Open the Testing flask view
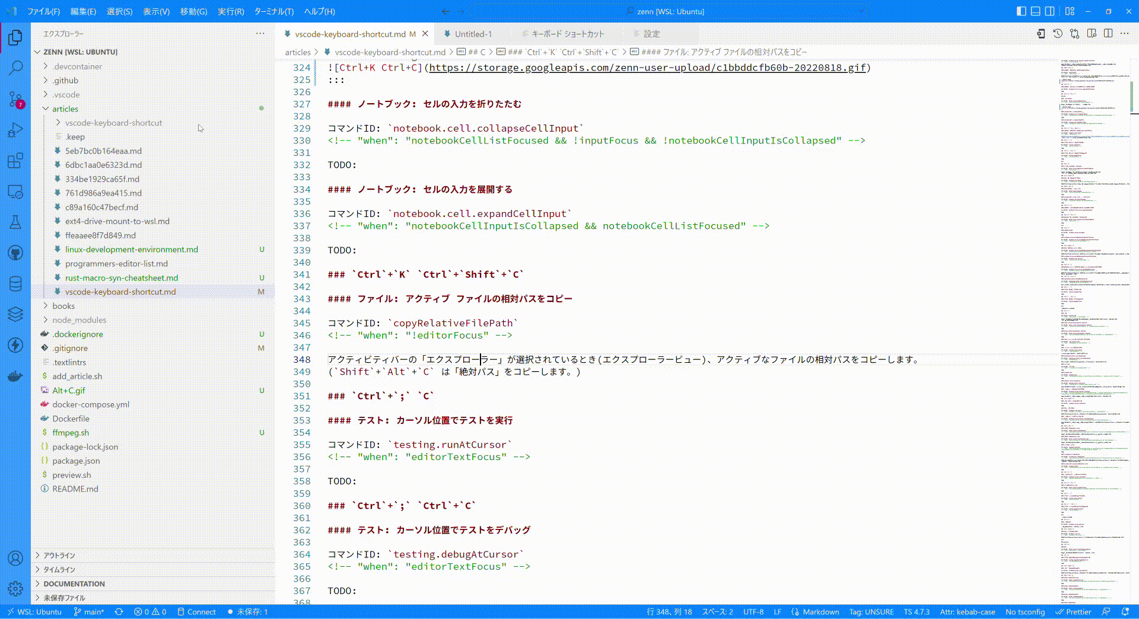 tap(15, 222)
